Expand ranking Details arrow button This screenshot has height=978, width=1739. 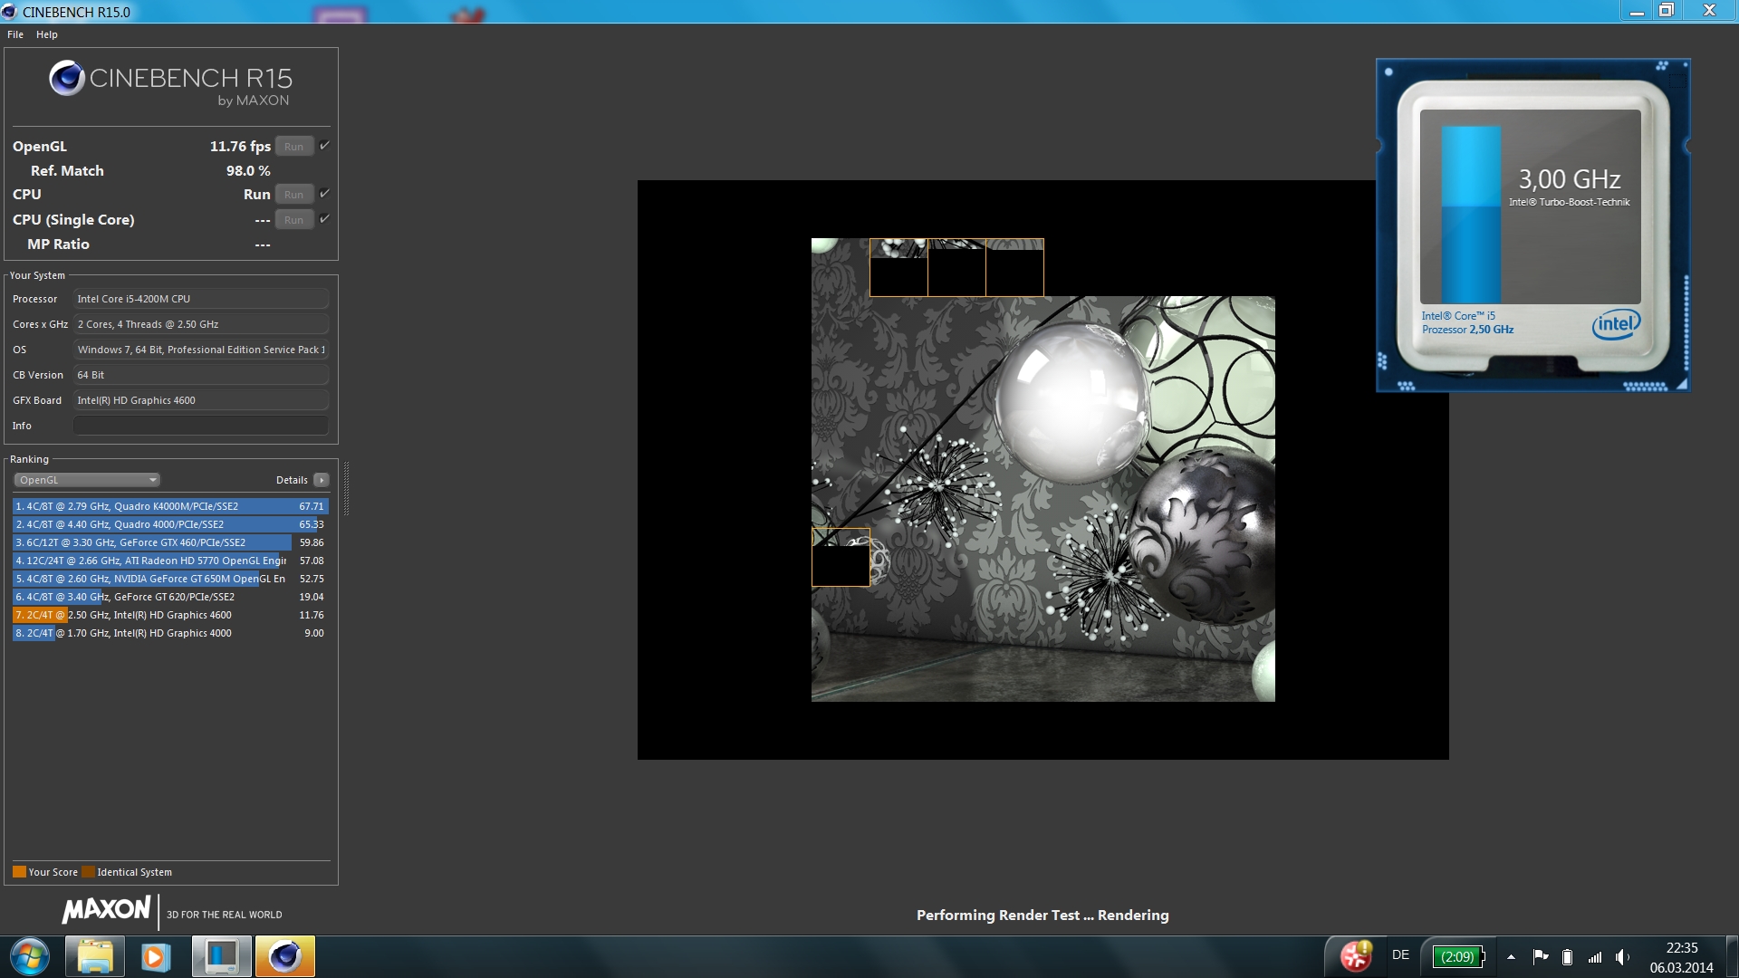coord(321,480)
